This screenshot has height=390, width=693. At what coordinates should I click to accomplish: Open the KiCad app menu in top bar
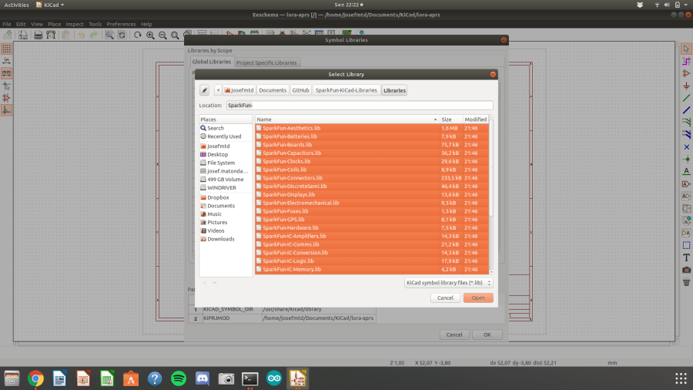pyautogui.click(x=50, y=5)
